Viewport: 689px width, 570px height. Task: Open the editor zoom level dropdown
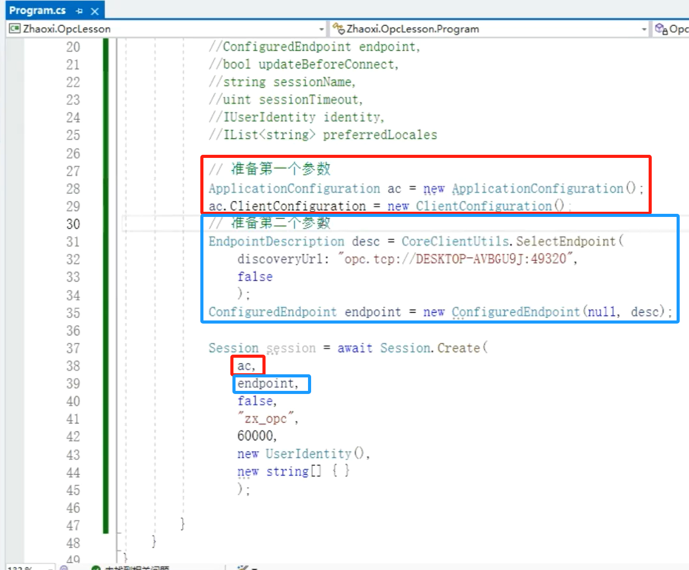(x=51, y=568)
